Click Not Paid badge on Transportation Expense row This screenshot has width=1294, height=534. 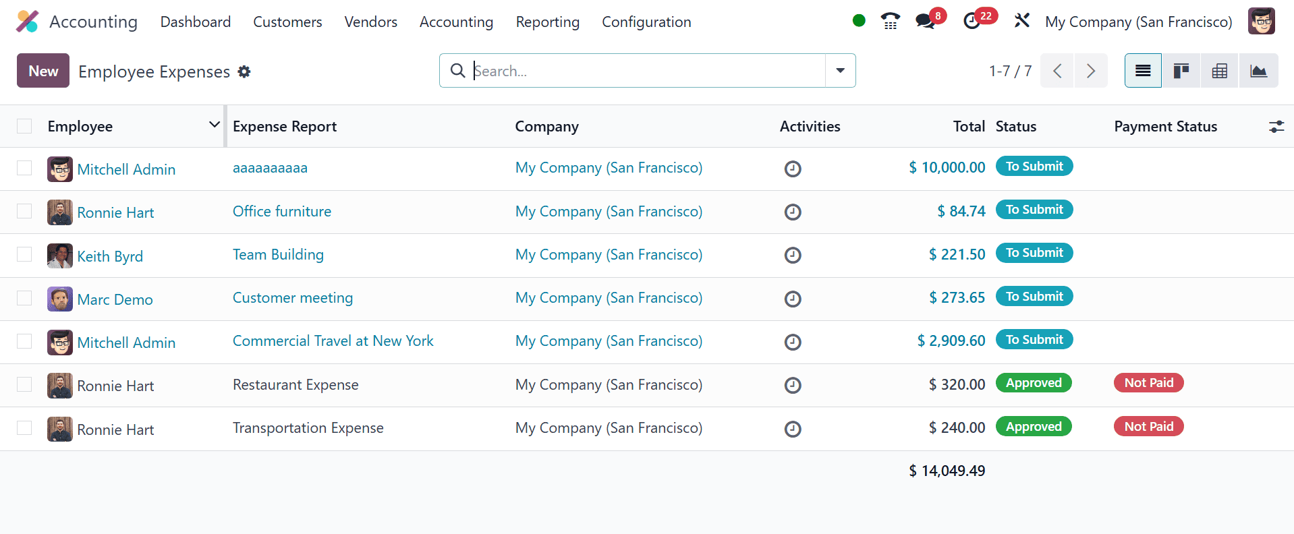(1148, 426)
